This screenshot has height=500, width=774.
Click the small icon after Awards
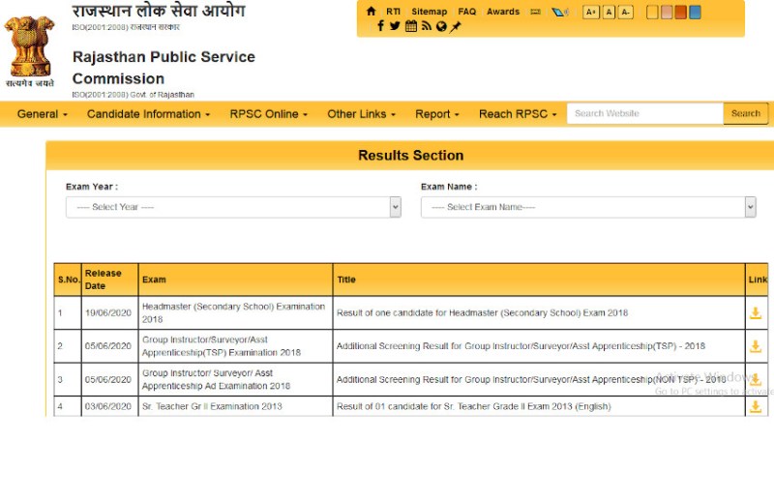click(535, 12)
